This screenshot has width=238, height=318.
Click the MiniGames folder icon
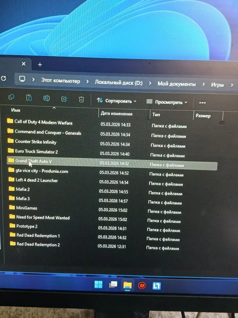tap(12, 207)
